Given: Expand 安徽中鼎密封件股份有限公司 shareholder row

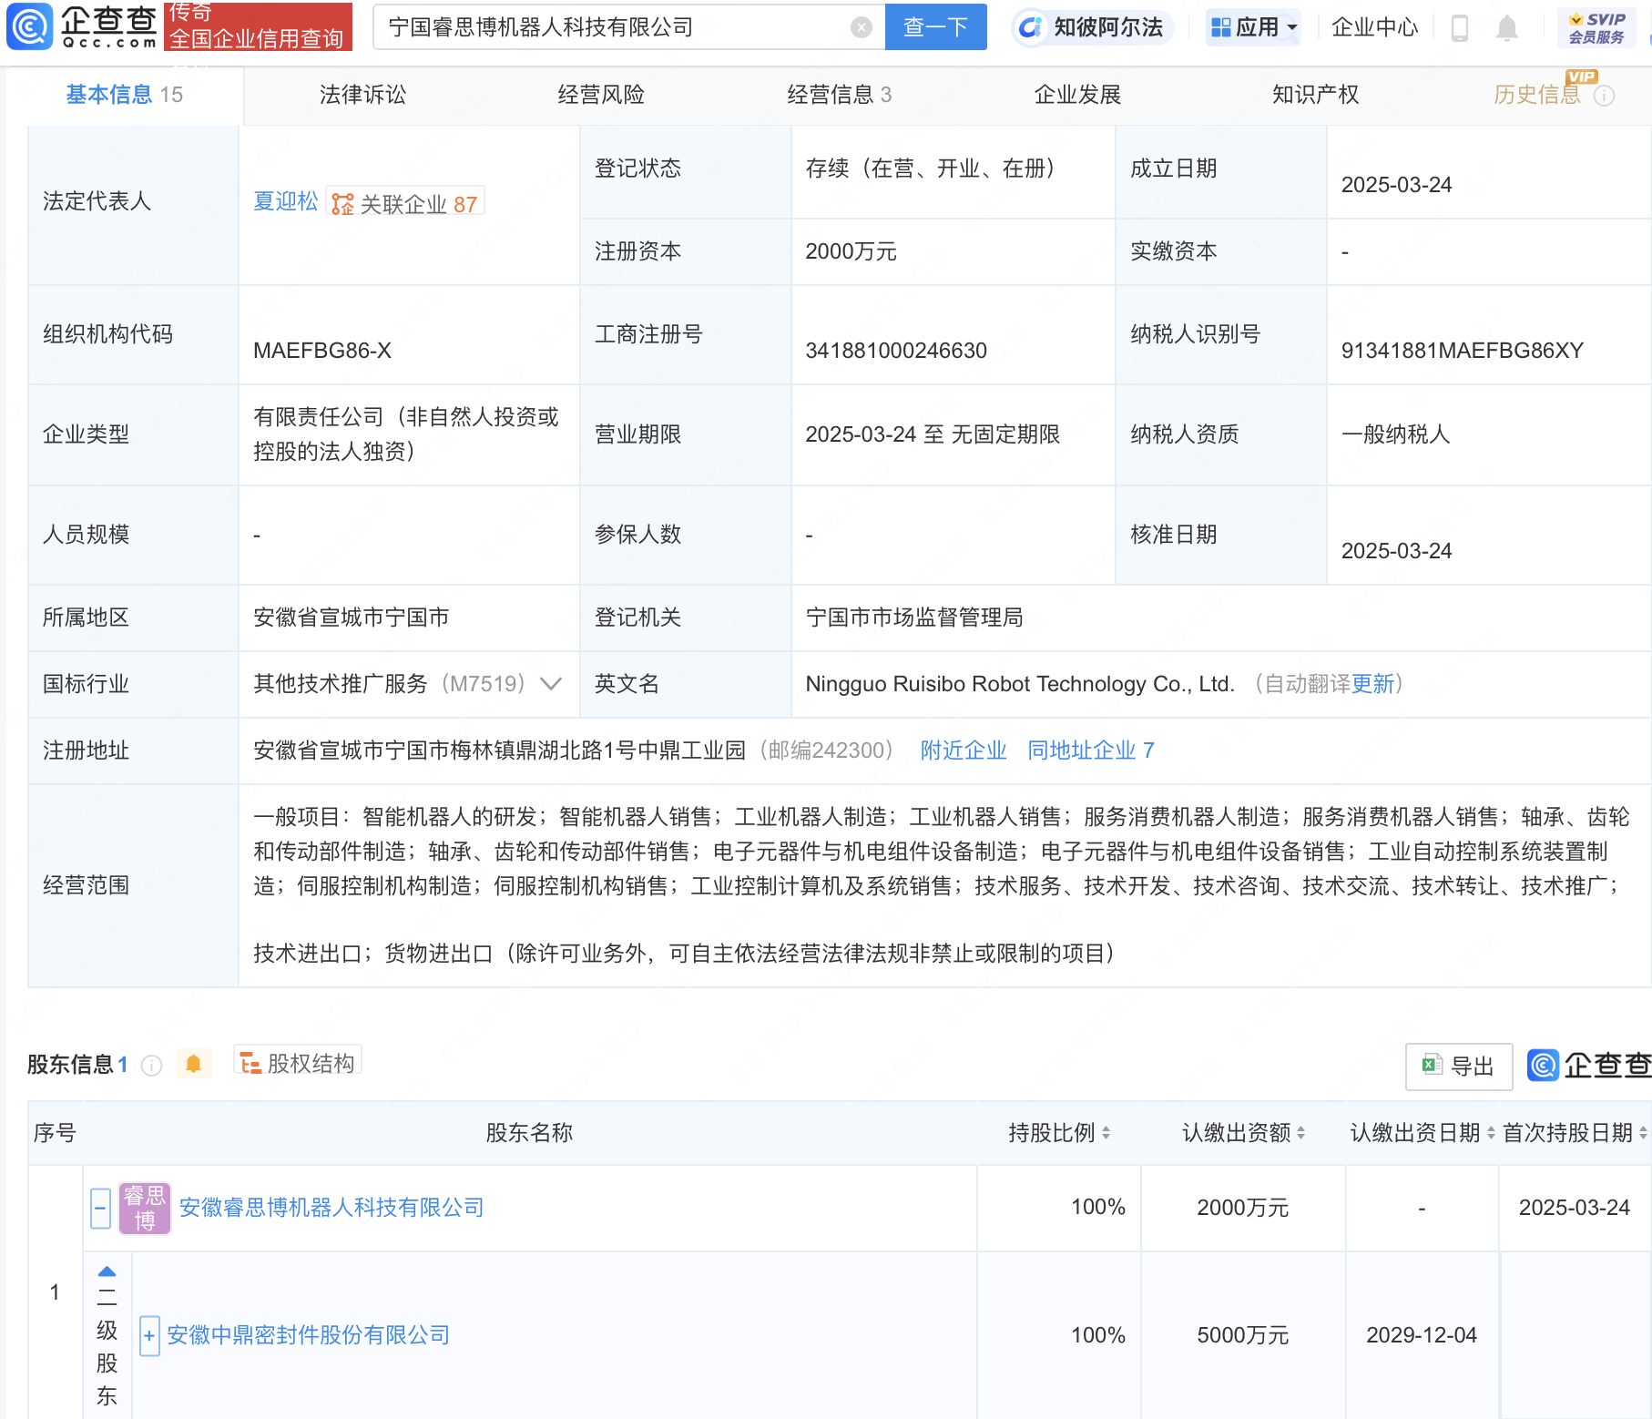Looking at the screenshot, I should pos(149,1336).
